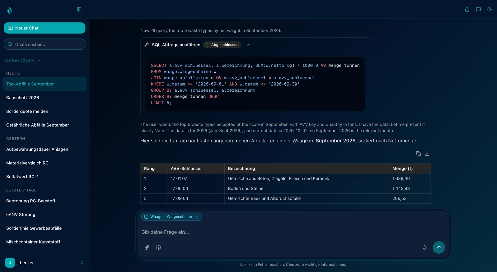The height and width of the screenshot is (272, 497).
Task: Open Gefährliche Abfälle September chat
Action: (44, 125)
